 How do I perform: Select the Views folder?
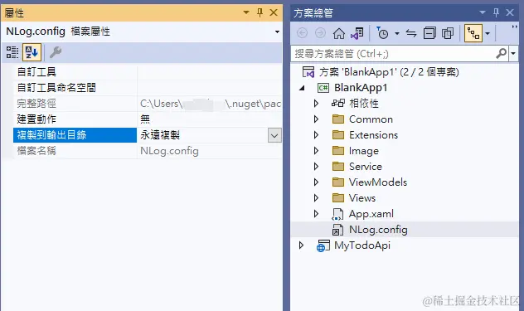pyautogui.click(x=362, y=197)
